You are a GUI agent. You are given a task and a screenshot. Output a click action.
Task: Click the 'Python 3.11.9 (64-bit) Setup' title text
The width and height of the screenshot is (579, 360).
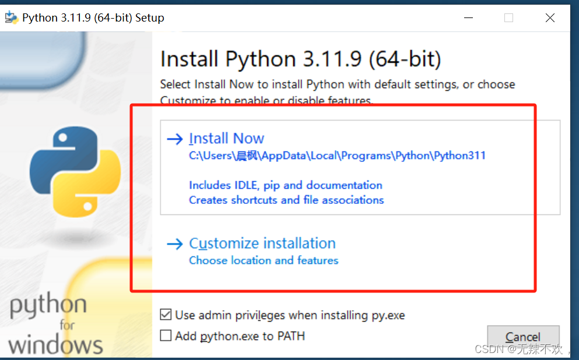coord(93,17)
